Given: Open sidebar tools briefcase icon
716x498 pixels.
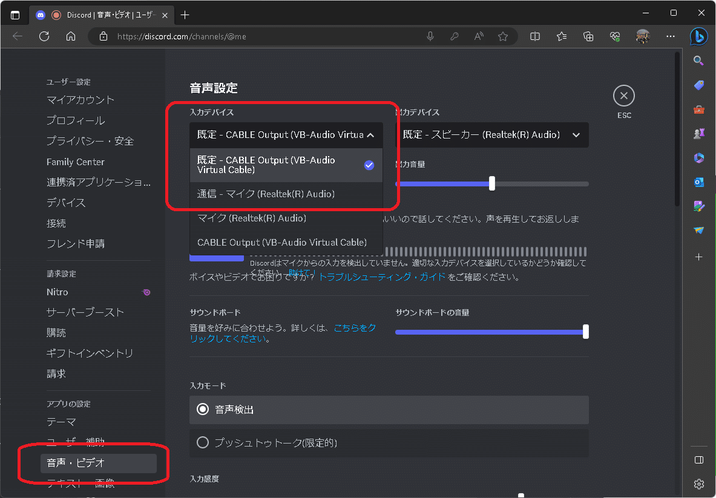Looking at the screenshot, I should click(698, 110).
